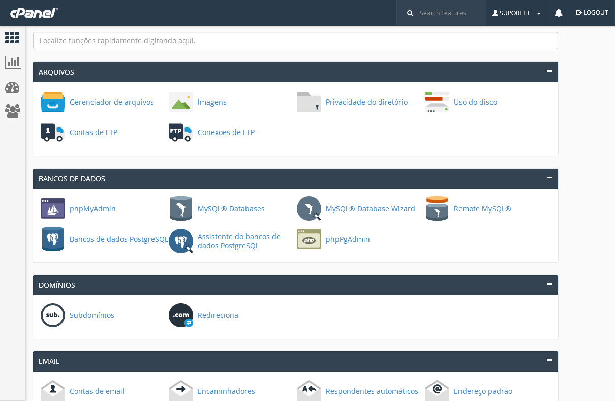Open the Conexões de FTP link
Image resolution: width=615 pixels, height=401 pixels.
tap(226, 132)
